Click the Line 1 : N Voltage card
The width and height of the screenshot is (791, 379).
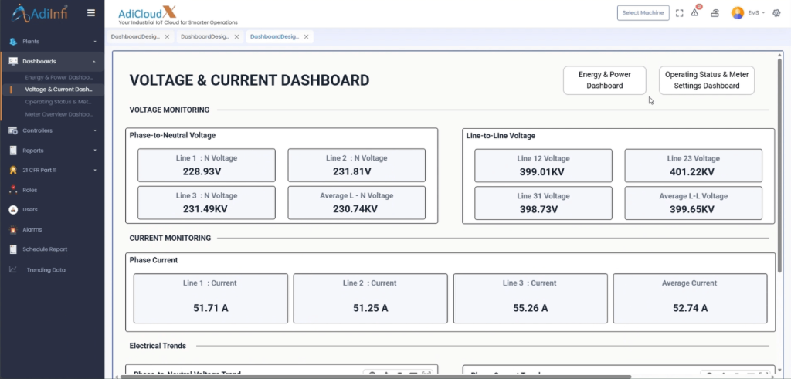(206, 165)
